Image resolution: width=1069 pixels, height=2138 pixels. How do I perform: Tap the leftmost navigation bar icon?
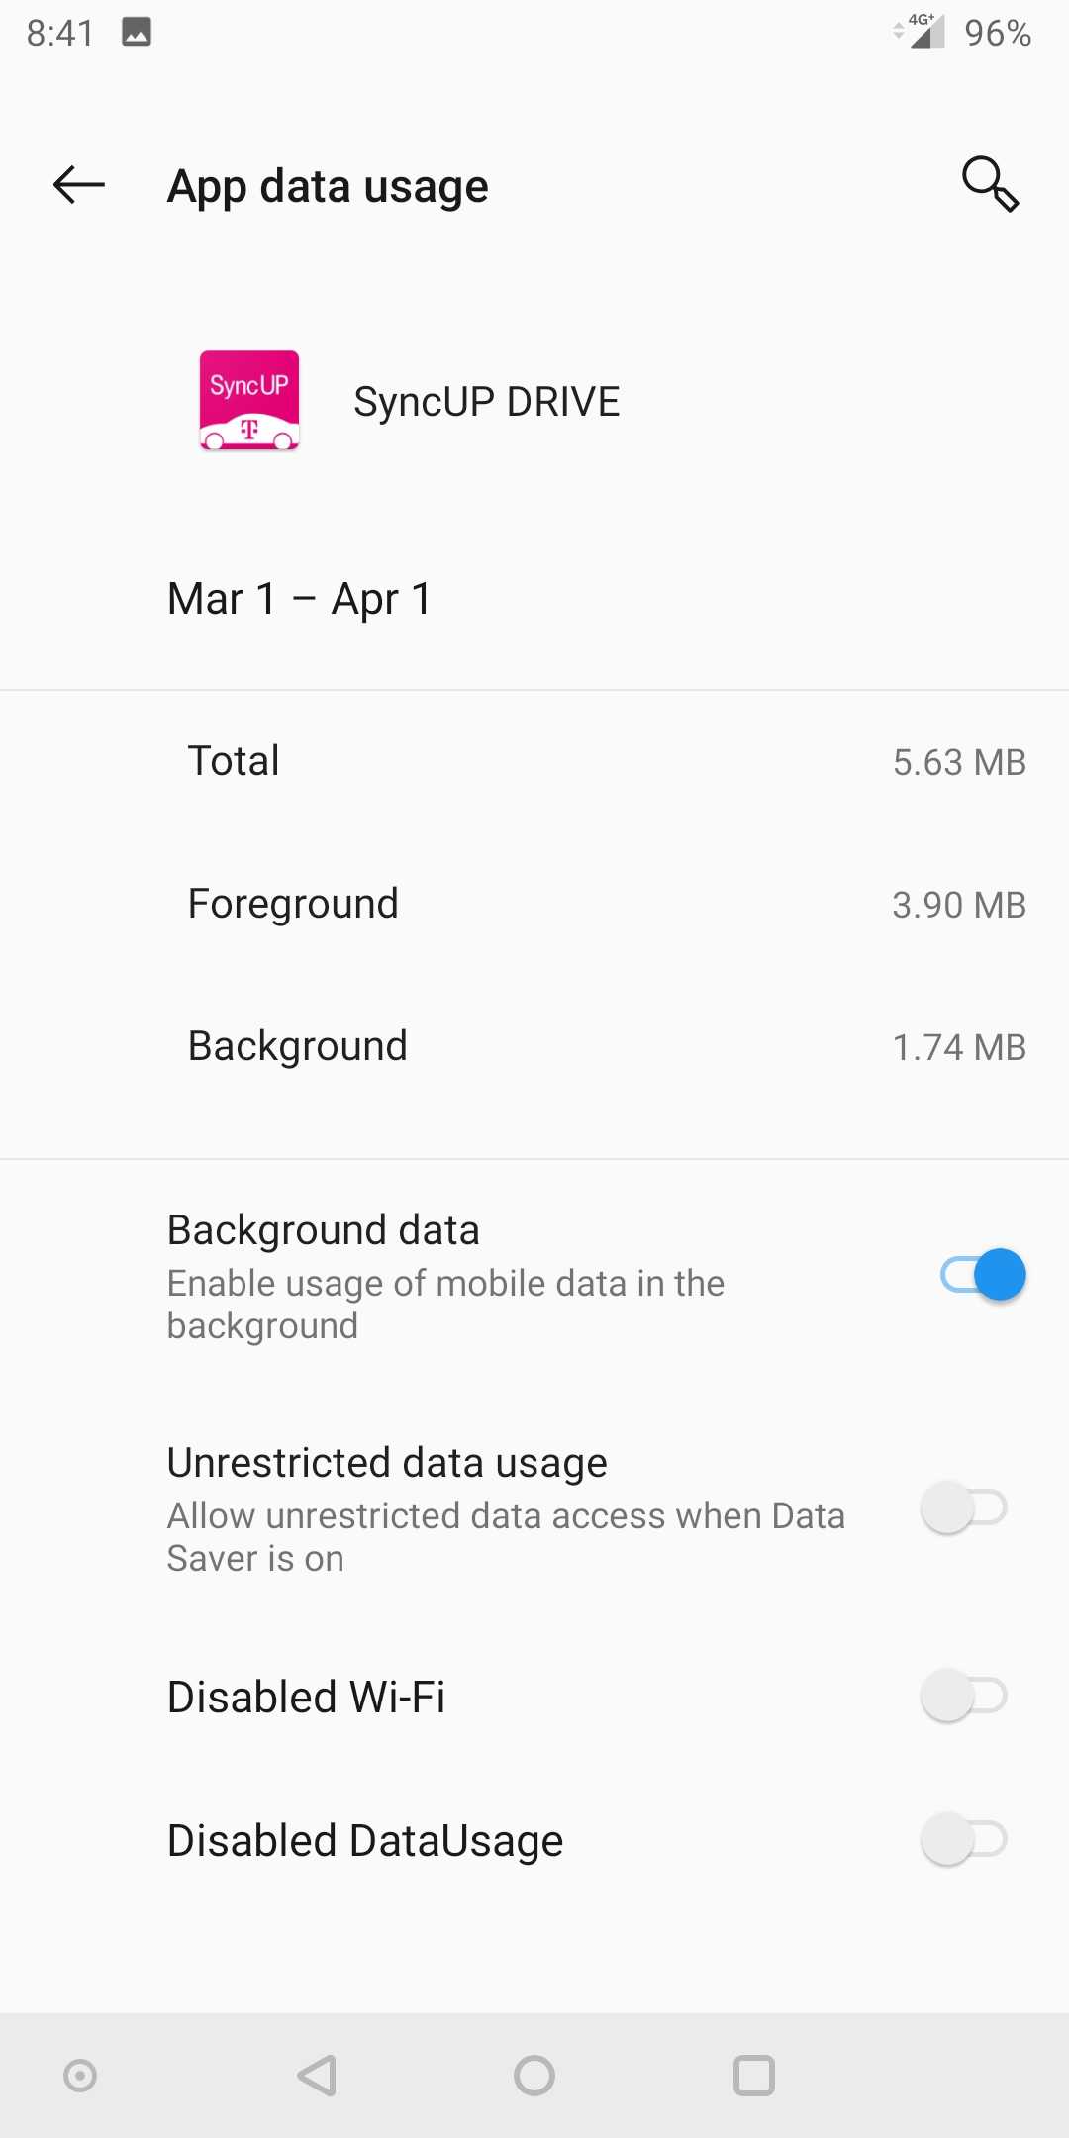80,2076
